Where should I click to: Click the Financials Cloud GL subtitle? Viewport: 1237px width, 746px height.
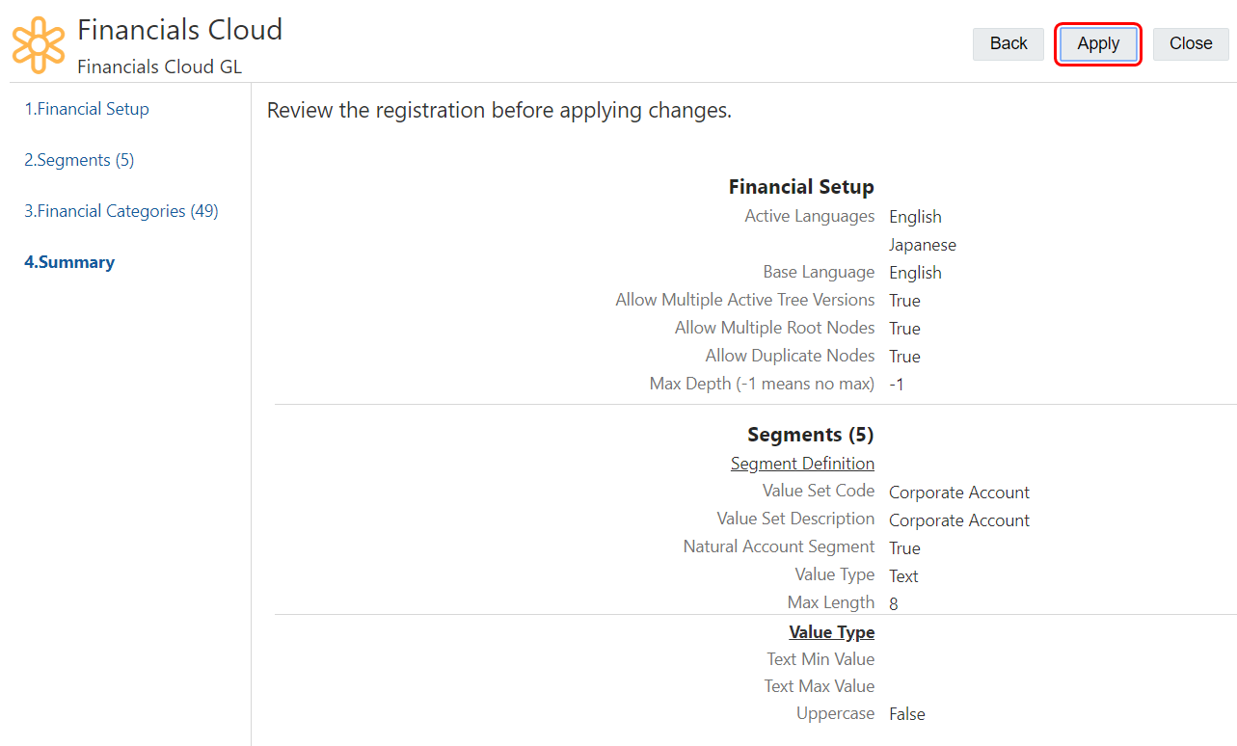pos(159,67)
